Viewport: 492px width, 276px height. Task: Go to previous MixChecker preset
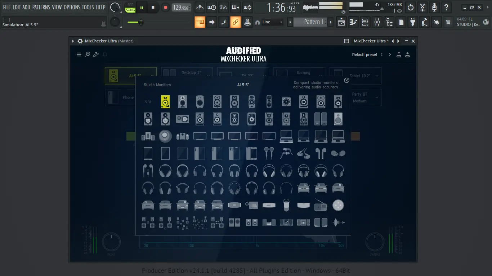tap(381, 55)
